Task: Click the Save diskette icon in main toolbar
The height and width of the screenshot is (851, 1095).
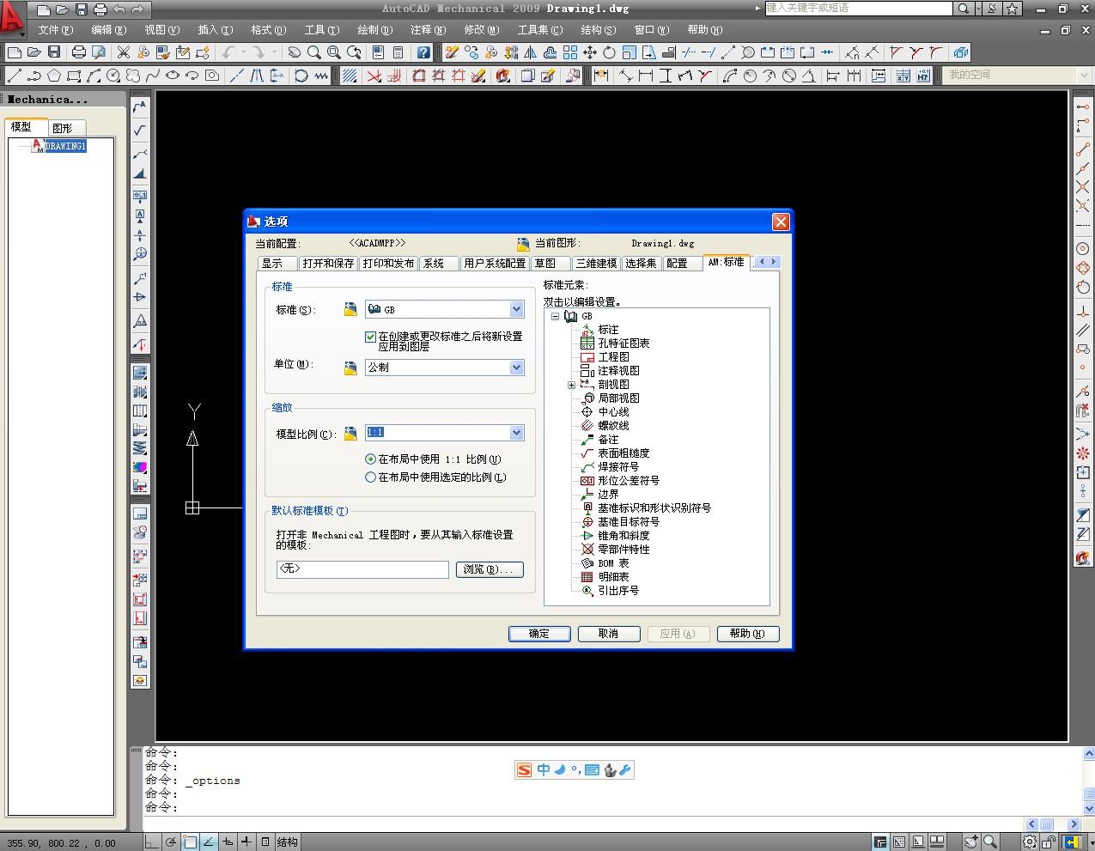Action: tap(54, 52)
